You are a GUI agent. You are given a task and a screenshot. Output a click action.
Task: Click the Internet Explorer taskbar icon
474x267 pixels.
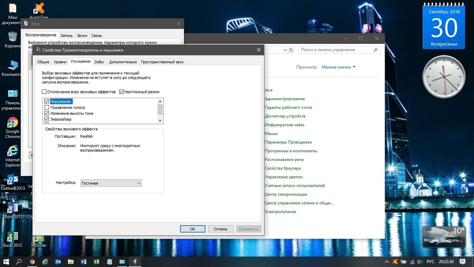(x=45, y=261)
